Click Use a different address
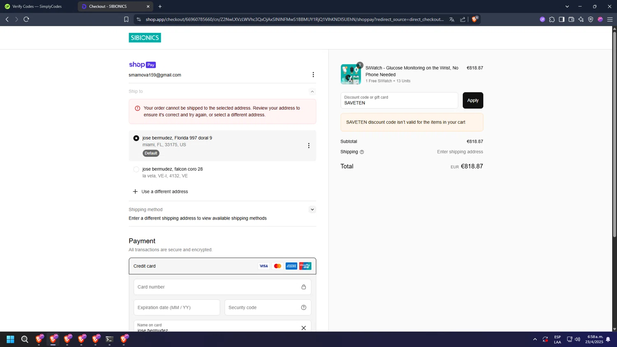617x347 pixels. (165, 192)
